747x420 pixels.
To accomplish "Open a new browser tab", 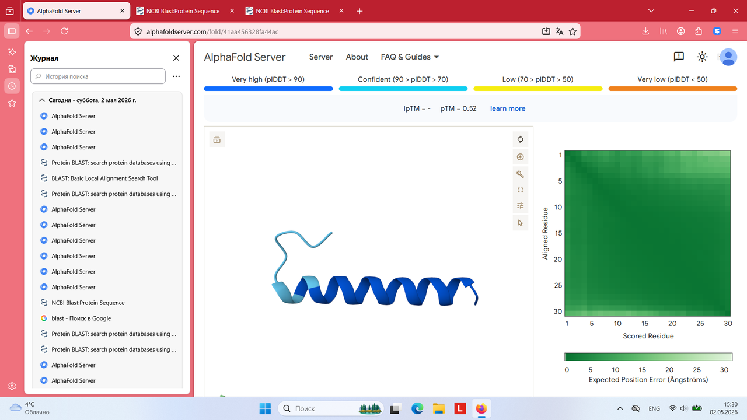I will pos(359,11).
